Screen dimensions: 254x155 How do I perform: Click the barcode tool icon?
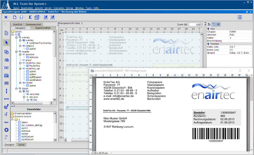[x=6, y=83]
